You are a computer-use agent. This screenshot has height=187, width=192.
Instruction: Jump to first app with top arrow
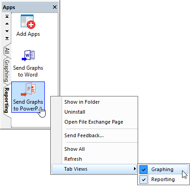7,16
